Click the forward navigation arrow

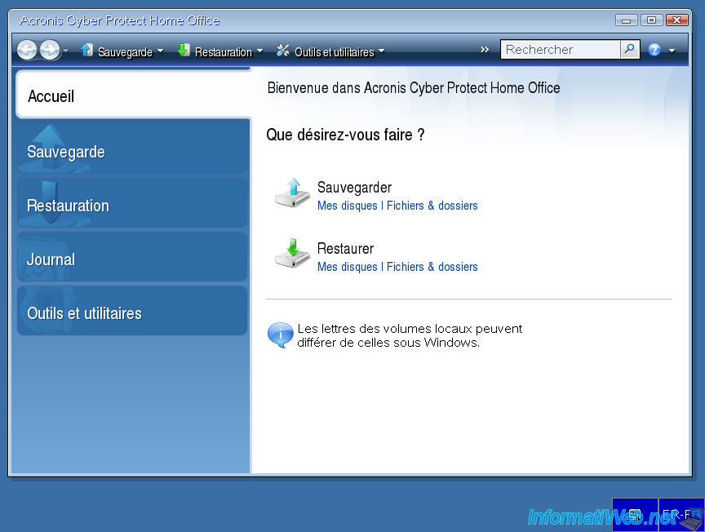click(50, 51)
